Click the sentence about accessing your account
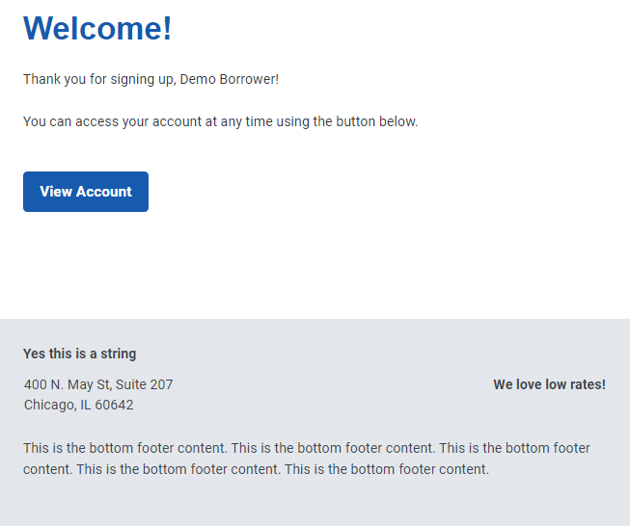Image resolution: width=630 pixels, height=526 pixels. point(221,121)
